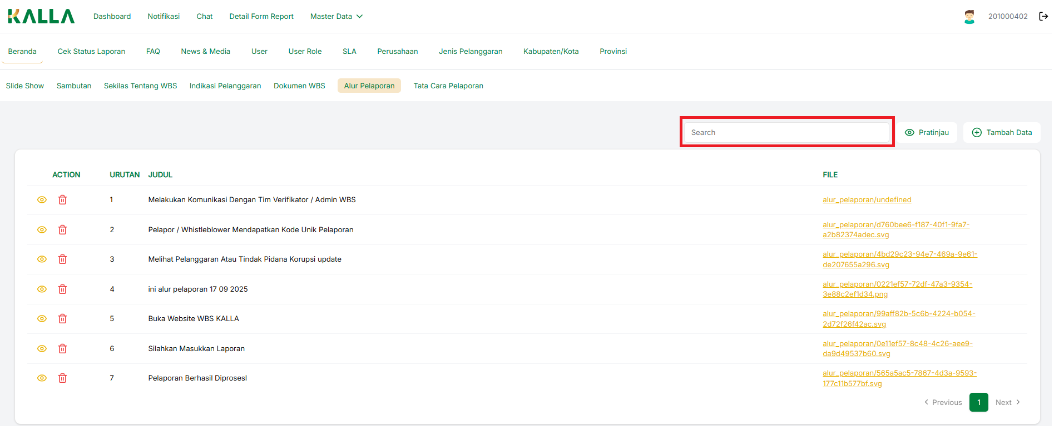Delete the Pelaporan Berhasil Diprosesl entry
Viewport: 1059px width, 430px height.
pyautogui.click(x=62, y=378)
